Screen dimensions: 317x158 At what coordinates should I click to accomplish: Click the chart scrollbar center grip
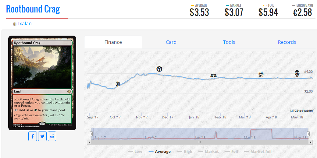(x=200, y=142)
